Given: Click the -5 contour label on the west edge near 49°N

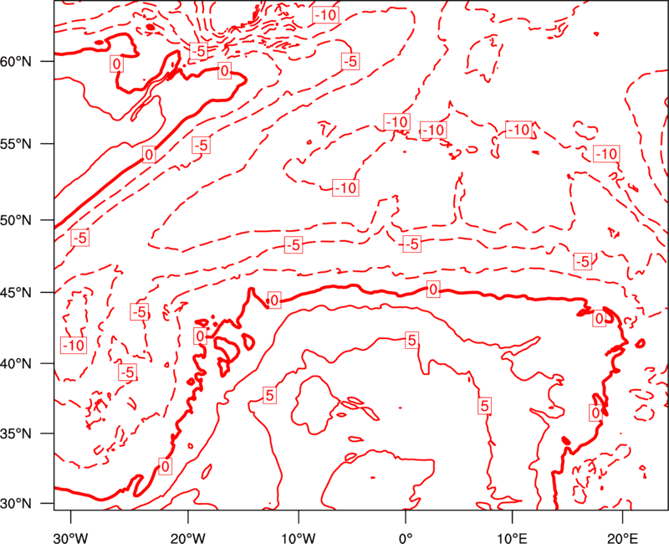Looking at the screenshot, I should coord(80,238).
